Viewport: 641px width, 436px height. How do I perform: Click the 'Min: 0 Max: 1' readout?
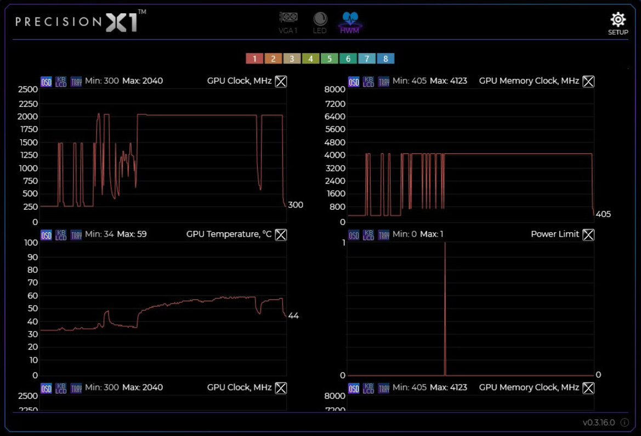[x=418, y=234]
